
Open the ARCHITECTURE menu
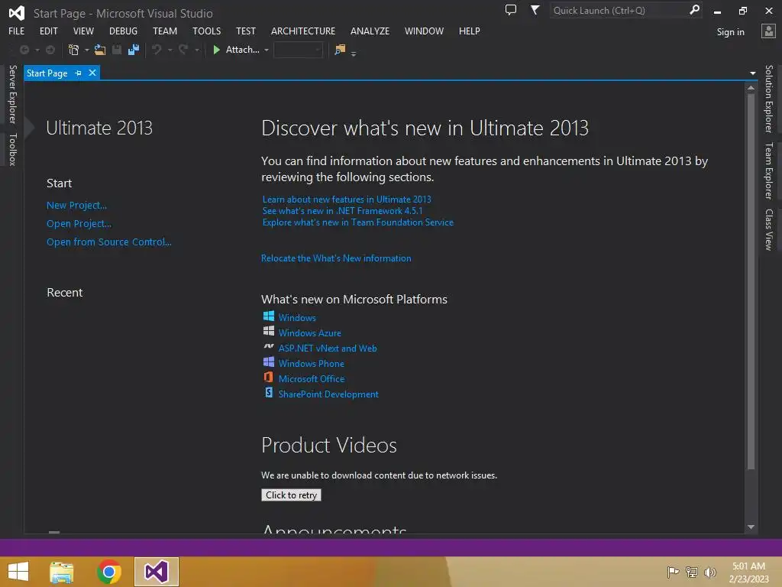tap(303, 31)
